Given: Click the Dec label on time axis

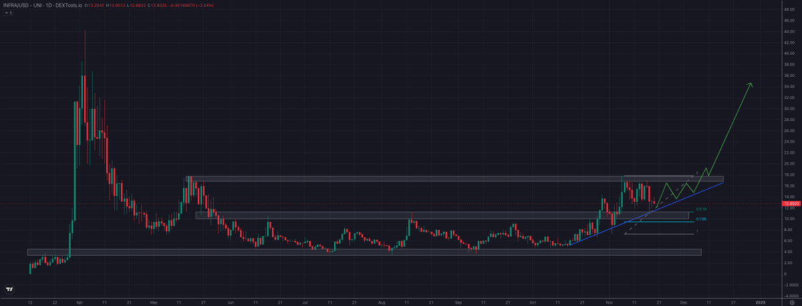Looking at the screenshot, I should click(x=684, y=303).
